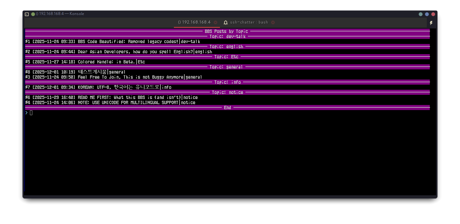Click post #1 'BBS Code Beautified' line
The image size is (460, 224).
(x=113, y=42)
